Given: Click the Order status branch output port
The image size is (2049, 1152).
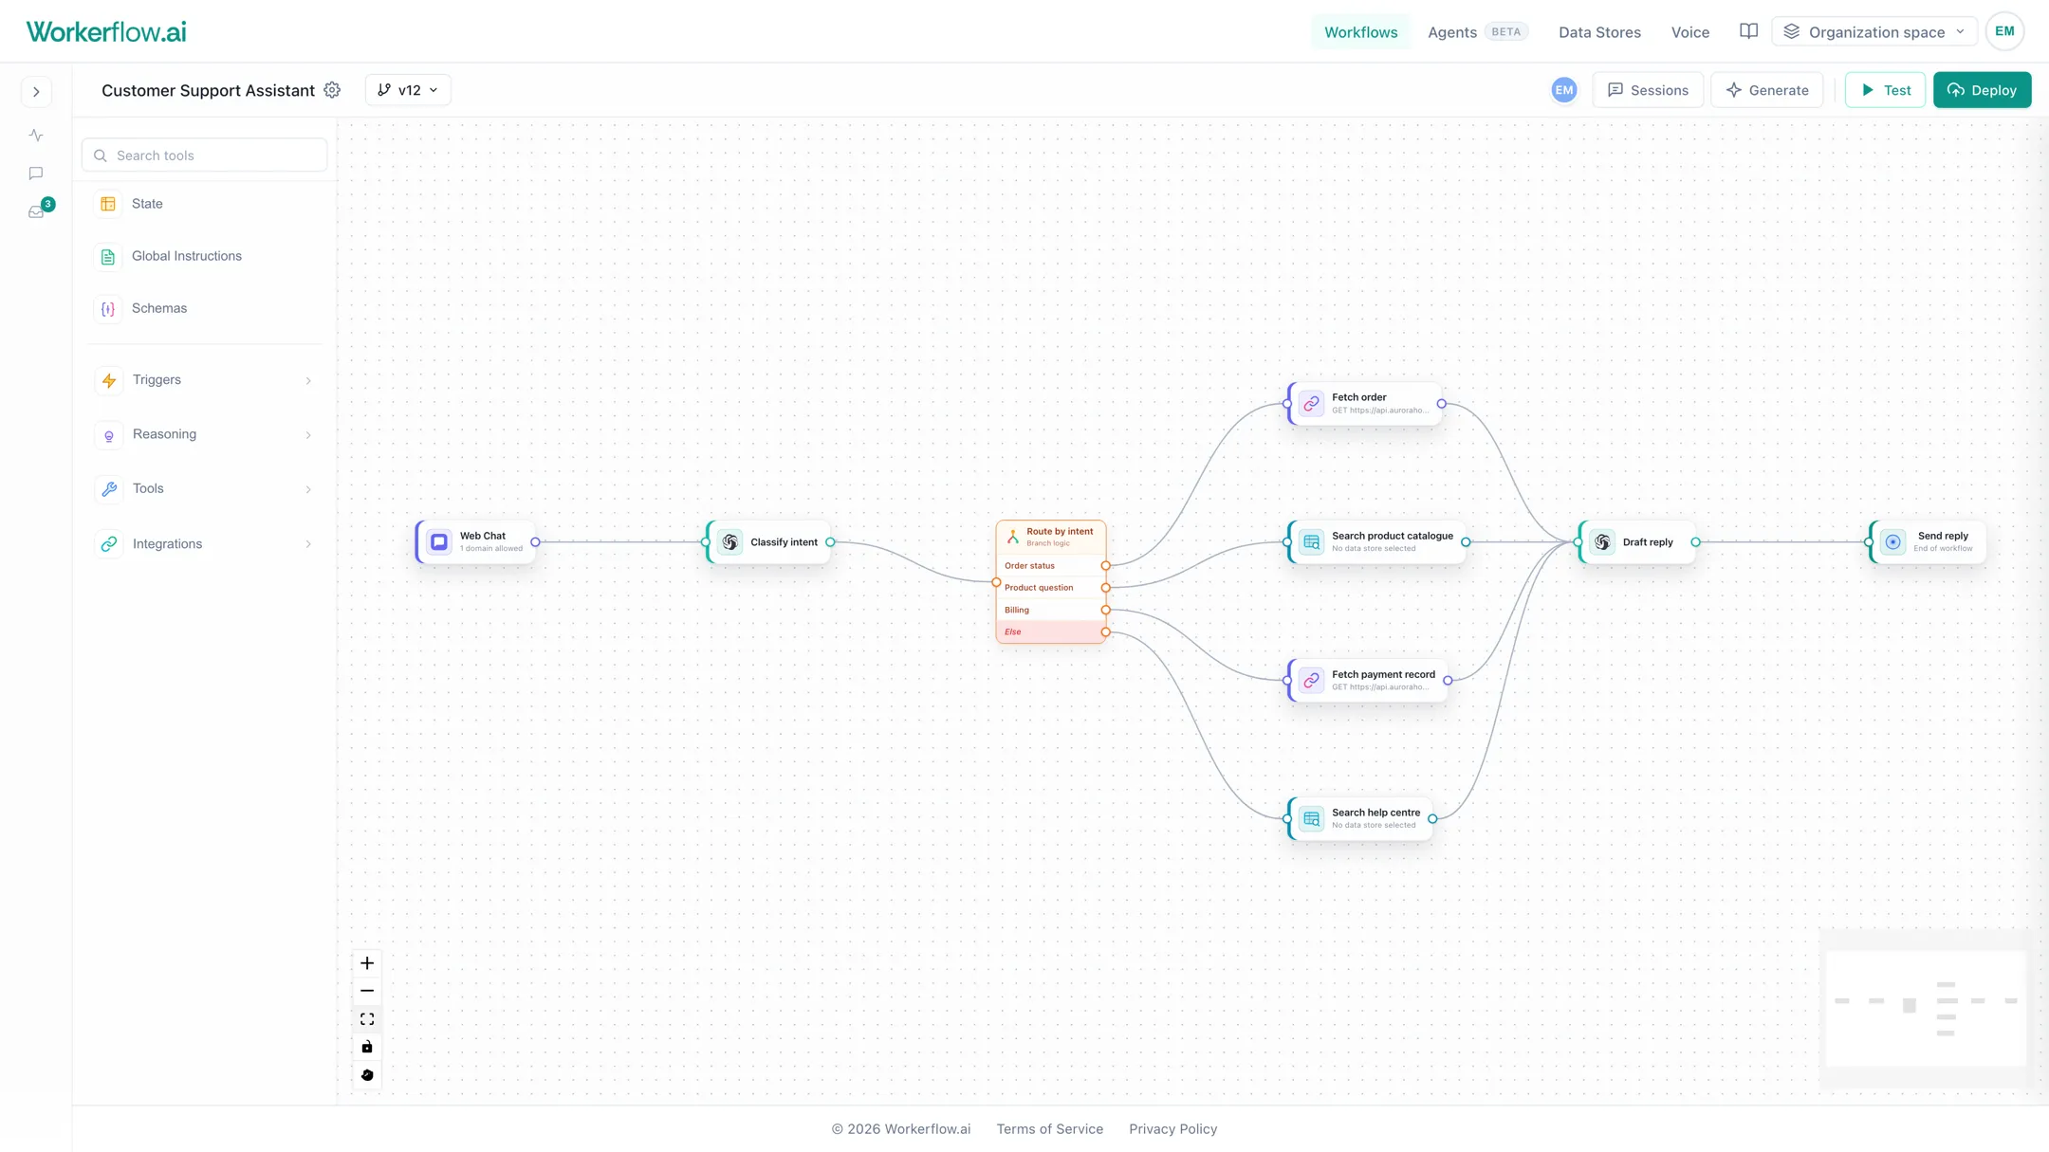Looking at the screenshot, I should click(1105, 566).
